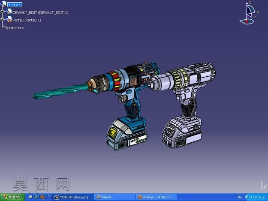Click the Firefox quick launch icon
This screenshot has width=268, height=201.
pyautogui.click(x=42, y=197)
